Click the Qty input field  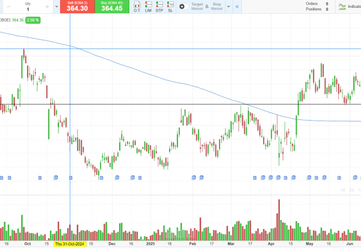28,9
